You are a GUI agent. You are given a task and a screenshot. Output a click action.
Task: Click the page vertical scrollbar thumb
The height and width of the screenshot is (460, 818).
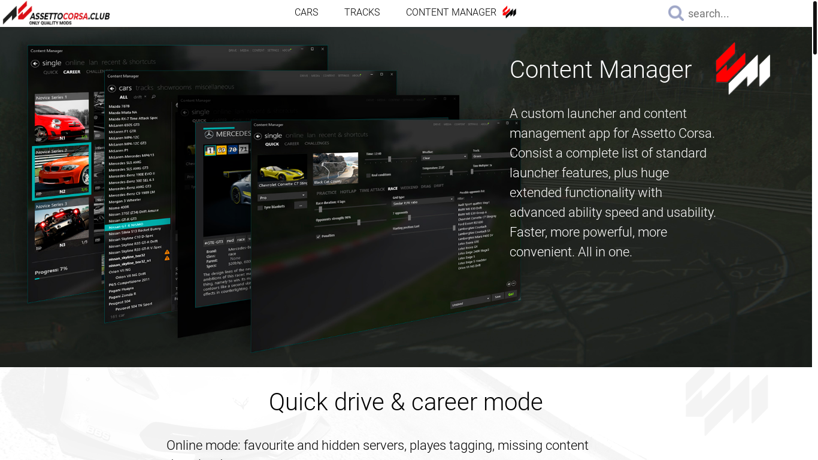click(814, 29)
